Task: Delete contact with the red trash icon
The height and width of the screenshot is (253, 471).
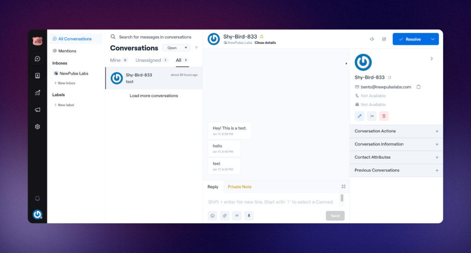Action: [384, 116]
